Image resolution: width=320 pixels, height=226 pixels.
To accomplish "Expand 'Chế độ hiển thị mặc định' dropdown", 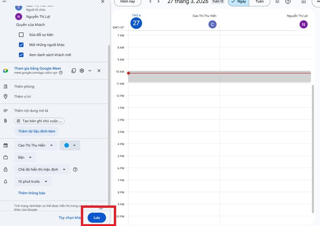I will (x=42, y=169).
